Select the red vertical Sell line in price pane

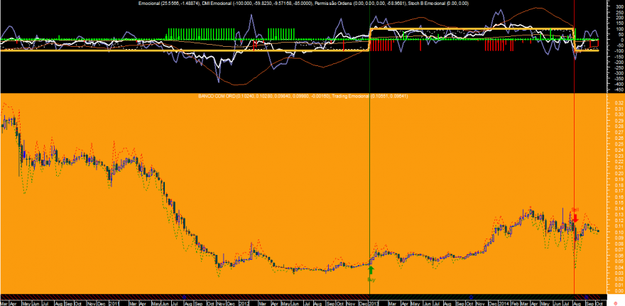pyautogui.click(x=574, y=194)
